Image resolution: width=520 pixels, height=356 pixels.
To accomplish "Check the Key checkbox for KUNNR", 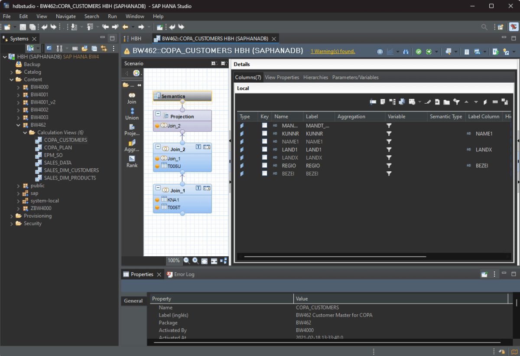I will coord(264,134).
